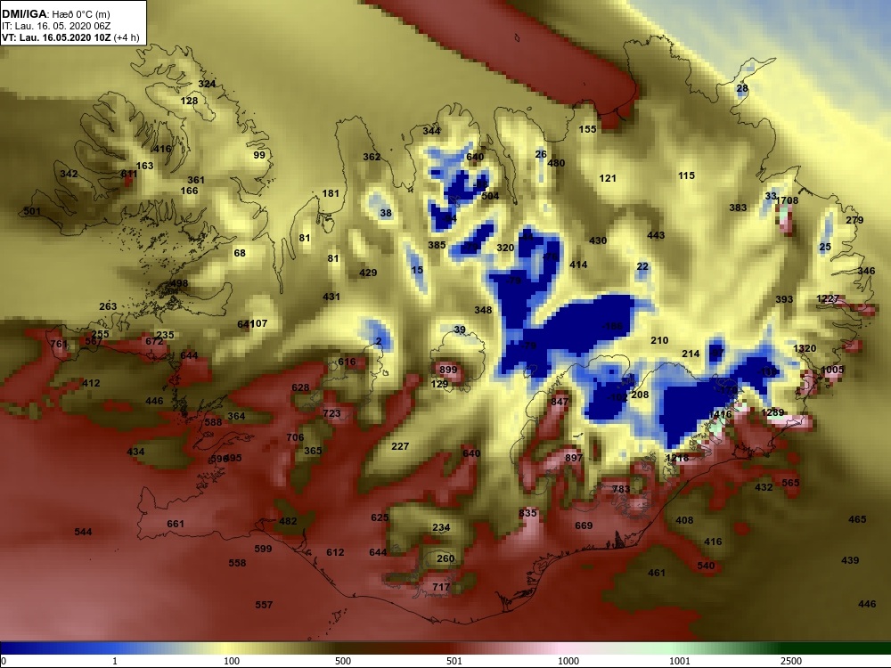Click the map value '342'
The width and height of the screenshot is (891, 668).
coord(69,174)
